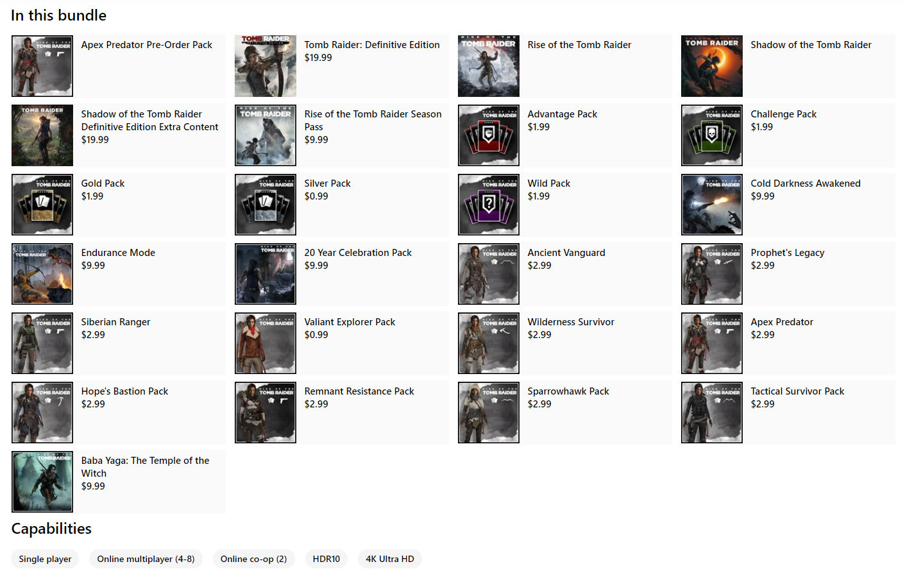
Task: Select the Sparrowhawk Pack title
Action: pos(568,391)
